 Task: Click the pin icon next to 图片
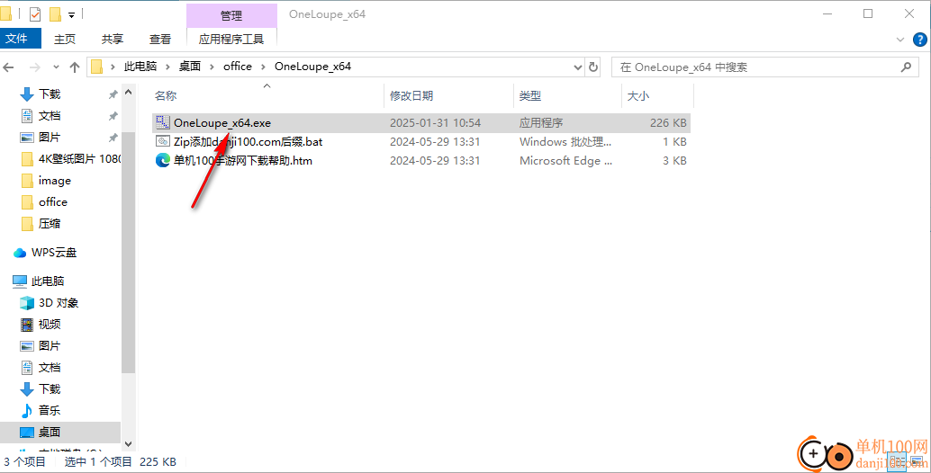click(x=113, y=138)
